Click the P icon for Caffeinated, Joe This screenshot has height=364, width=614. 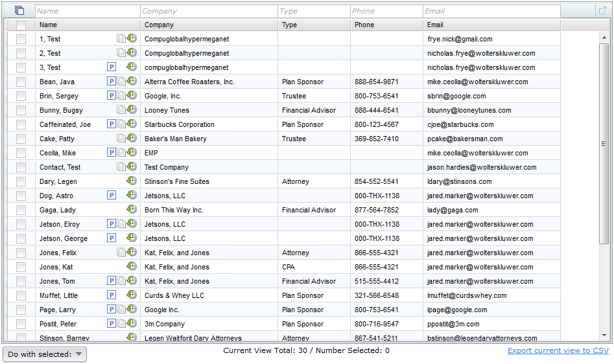click(112, 124)
